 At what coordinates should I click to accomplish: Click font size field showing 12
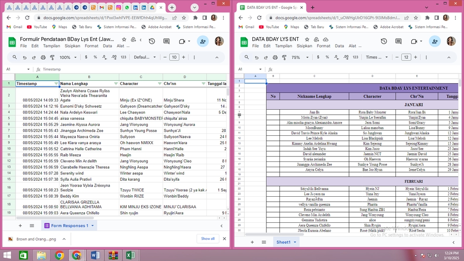click(x=406, y=57)
